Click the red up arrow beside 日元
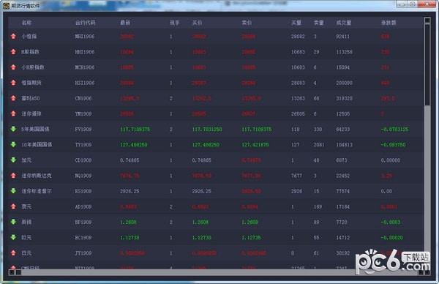The image size is (439, 284). (x=13, y=253)
